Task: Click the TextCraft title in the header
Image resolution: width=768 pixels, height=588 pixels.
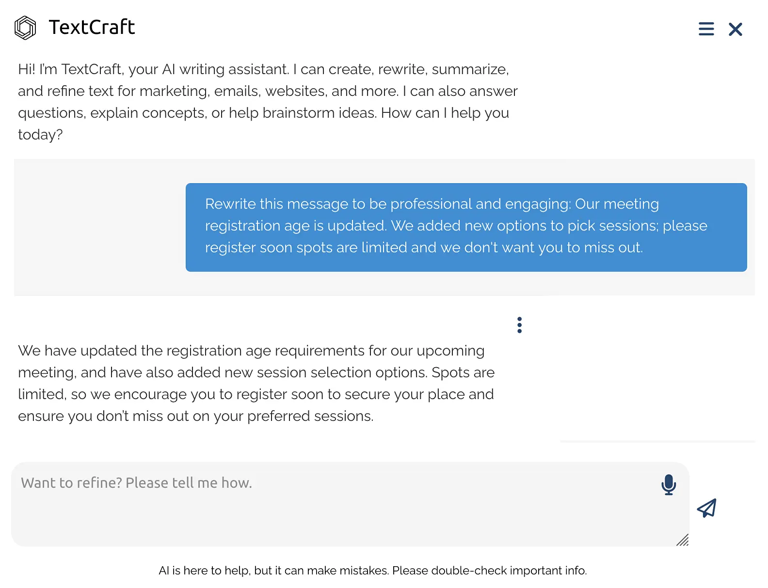Action: pos(91,28)
